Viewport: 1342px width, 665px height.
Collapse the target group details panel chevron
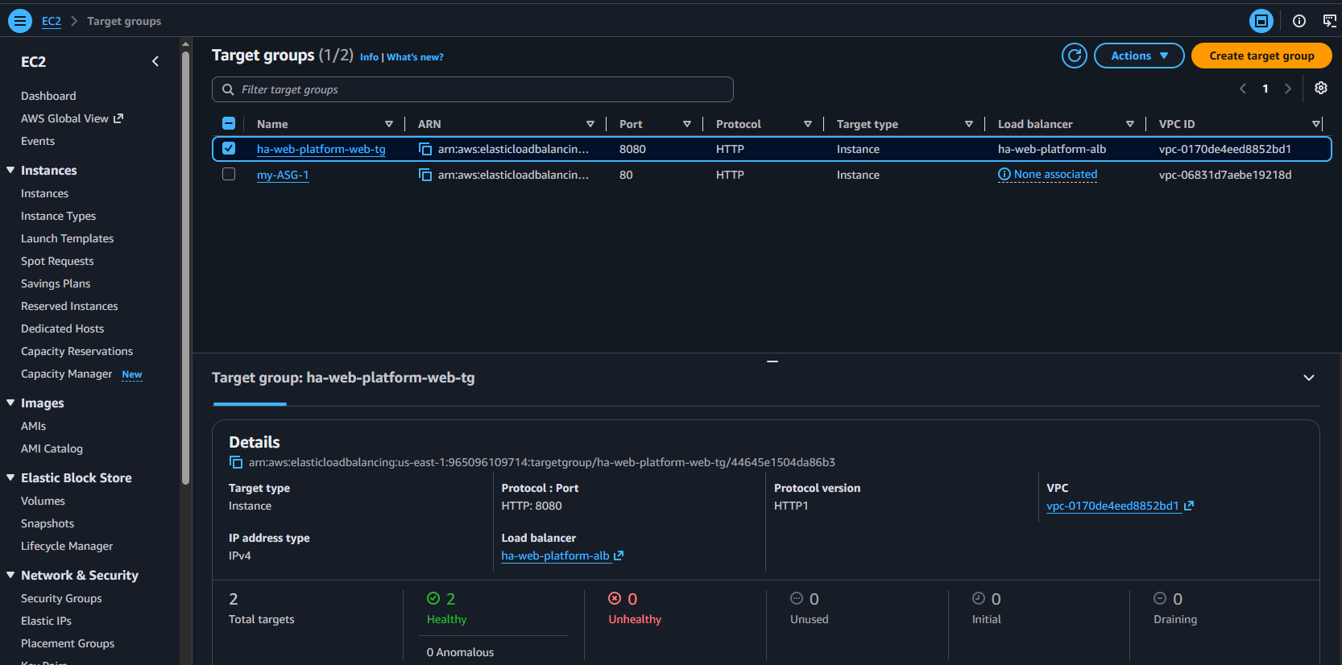point(1309,378)
